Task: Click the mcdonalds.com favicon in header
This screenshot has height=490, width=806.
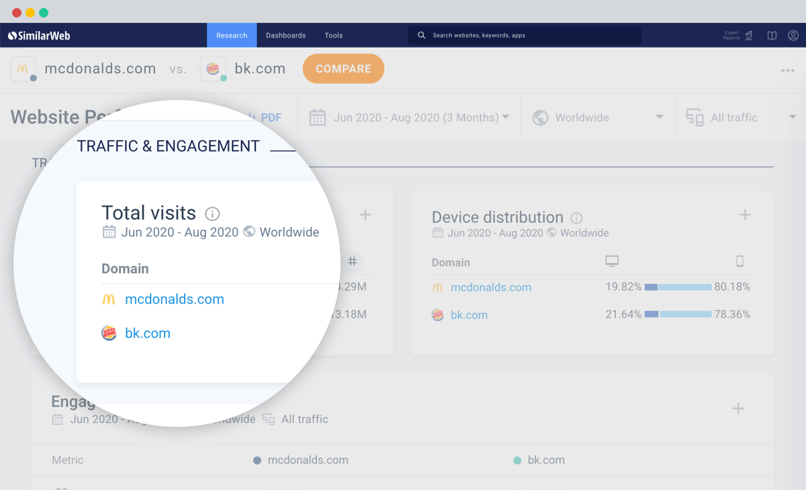Action: point(23,68)
